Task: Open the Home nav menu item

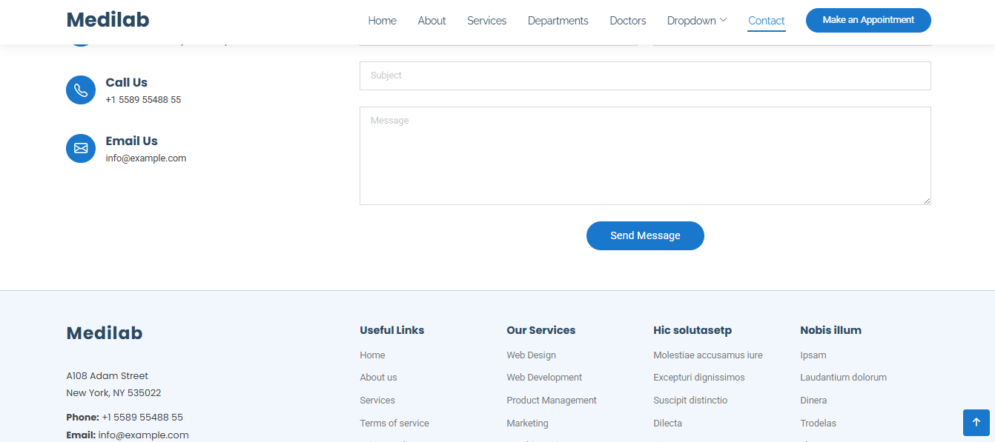Action: click(382, 21)
